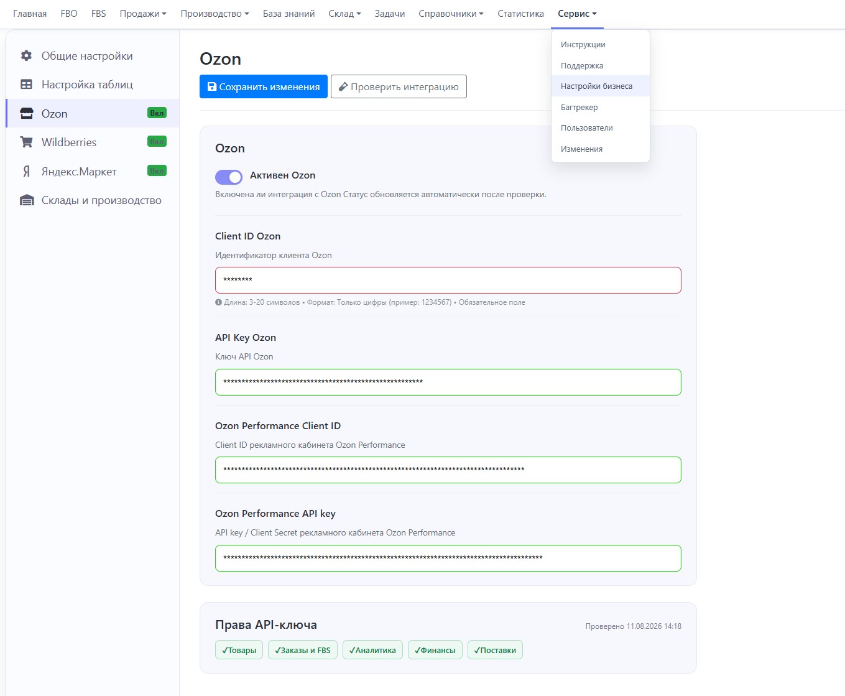Click the 'Ключ API Ozon' description text
The image size is (845, 696).
244,356
